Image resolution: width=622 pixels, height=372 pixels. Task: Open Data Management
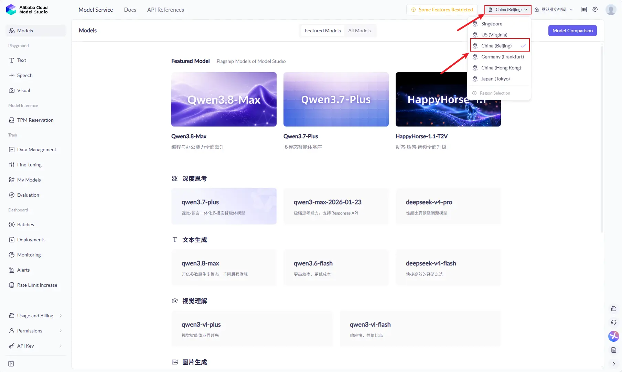click(36, 150)
